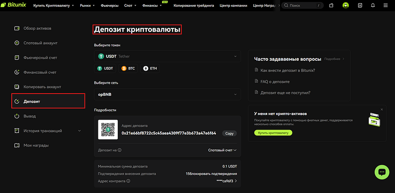This screenshot has height=193, width=395.
Task: Open the live chat support bubble
Action: click(381, 172)
